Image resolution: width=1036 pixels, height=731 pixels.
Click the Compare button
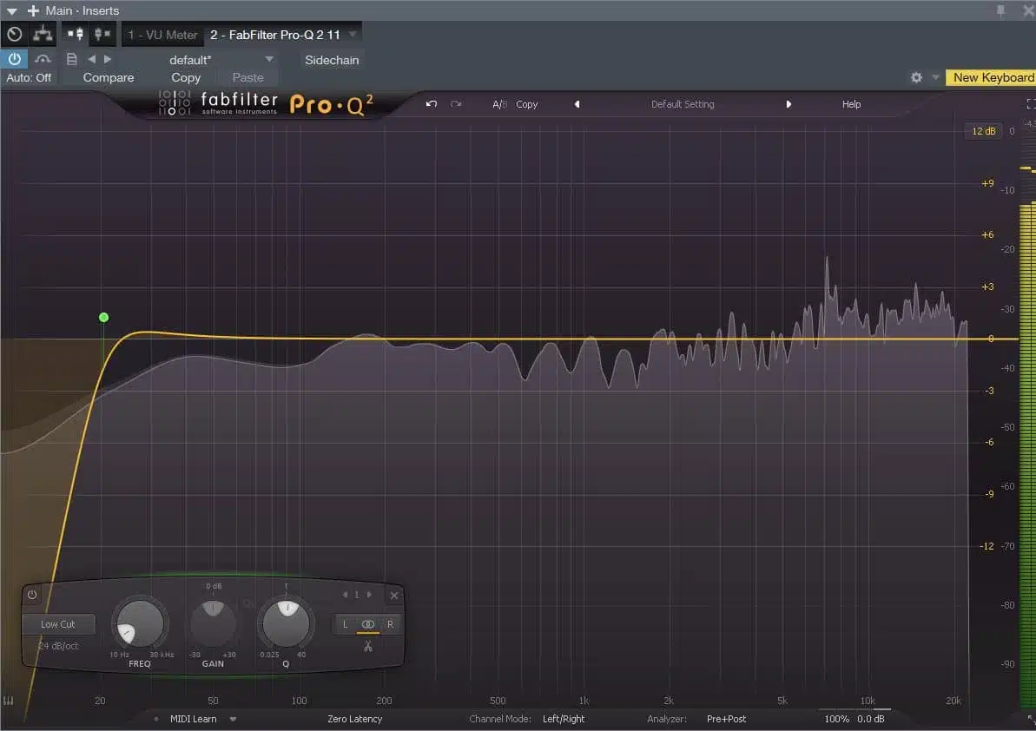pos(109,78)
